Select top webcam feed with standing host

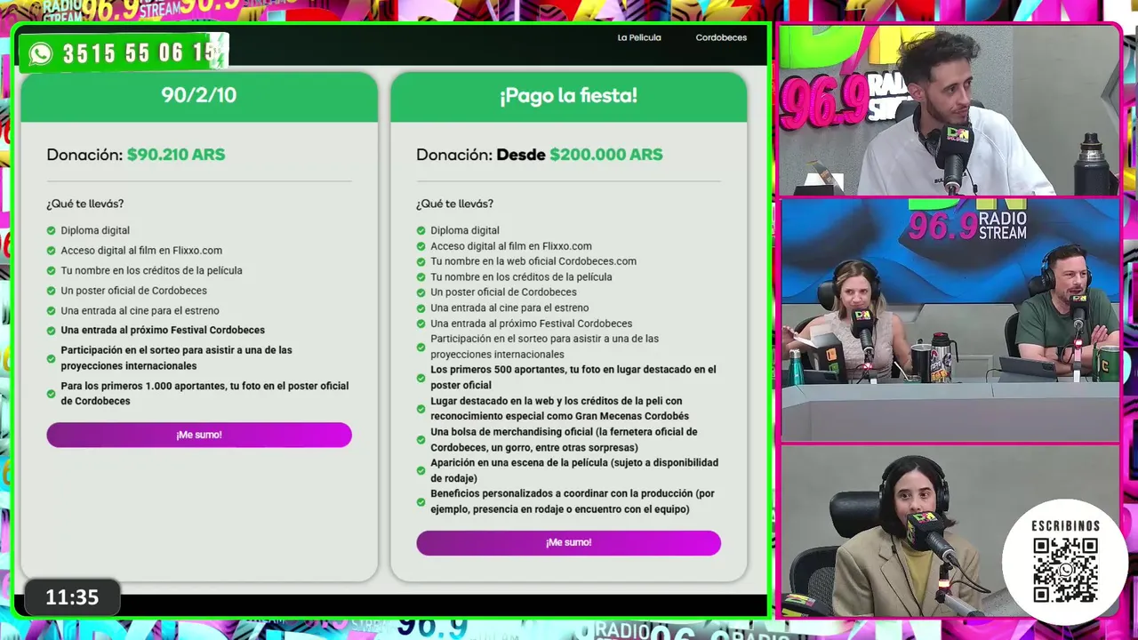pyautogui.click(x=949, y=110)
